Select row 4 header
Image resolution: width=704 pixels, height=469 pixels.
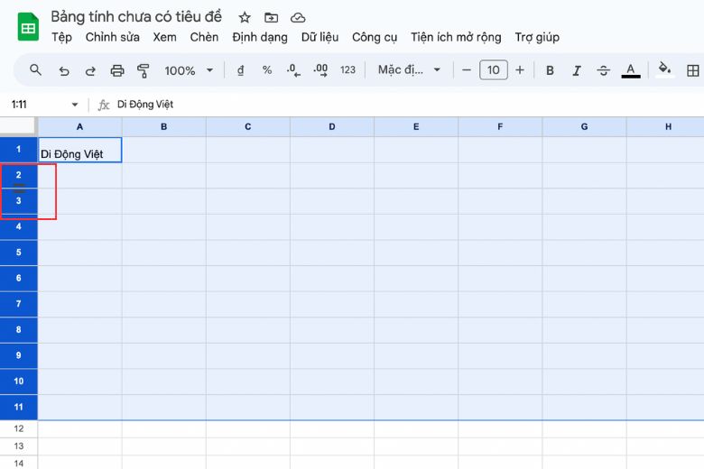tap(18, 226)
